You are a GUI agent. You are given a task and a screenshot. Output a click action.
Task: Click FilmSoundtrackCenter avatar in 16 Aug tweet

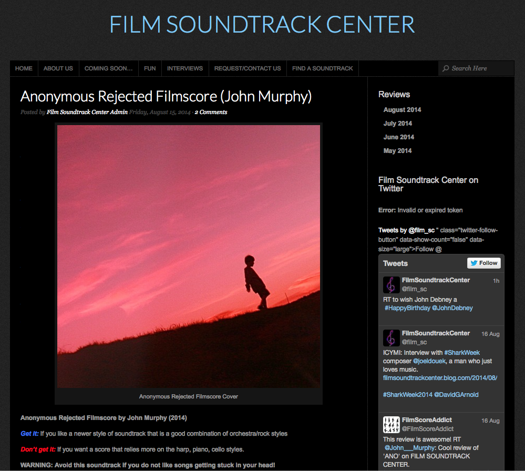(391, 337)
